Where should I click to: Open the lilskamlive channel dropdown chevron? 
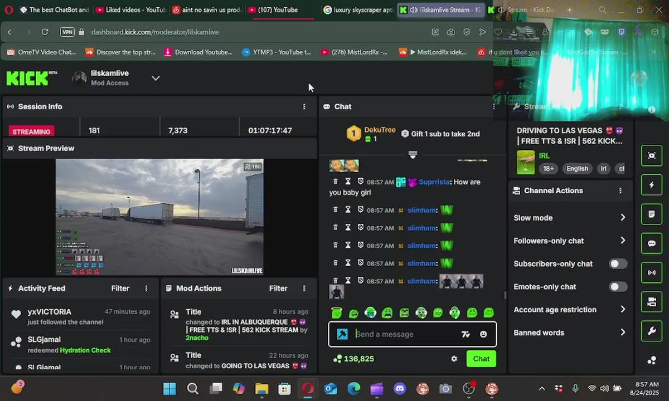pyautogui.click(x=156, y=78)
